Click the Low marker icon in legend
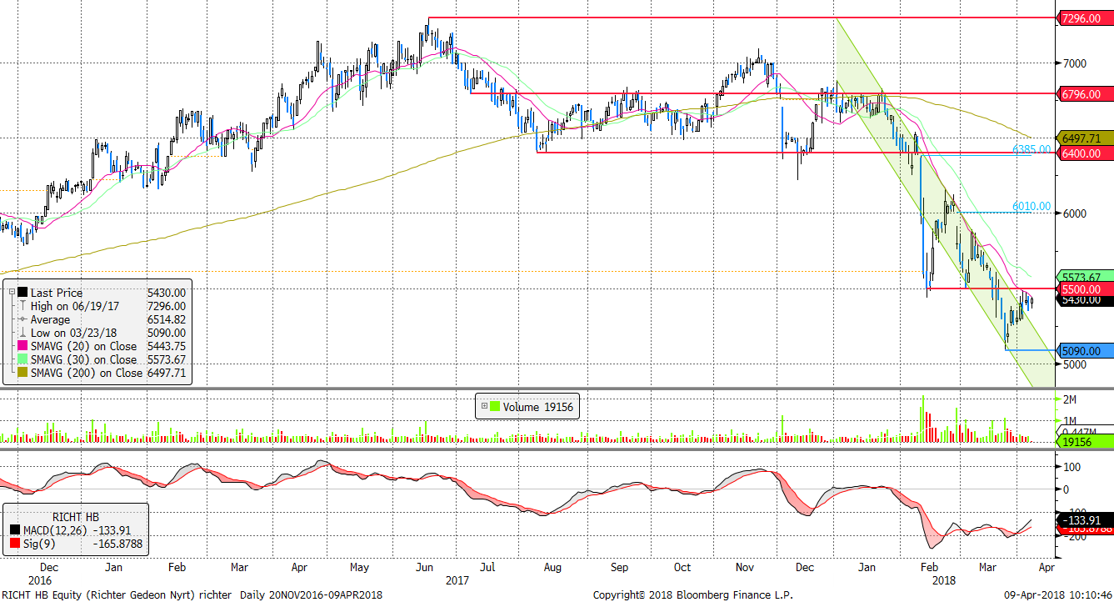1114x602 pixels. [x=22, y=333]
